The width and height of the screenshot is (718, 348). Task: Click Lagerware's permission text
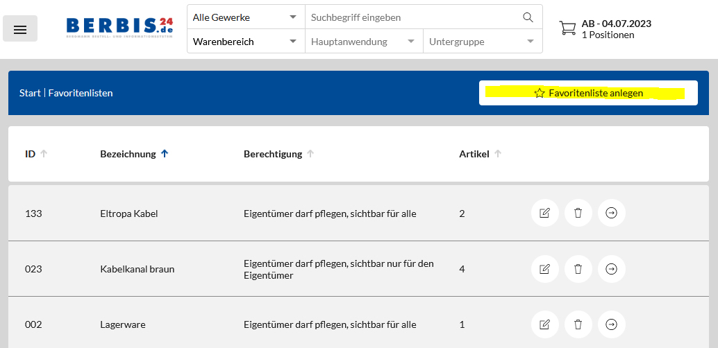point(330,325)
